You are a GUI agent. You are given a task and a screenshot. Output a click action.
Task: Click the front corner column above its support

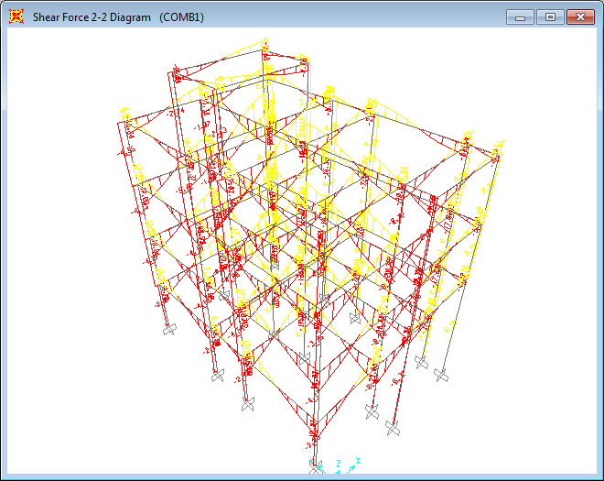click(316, 440)
